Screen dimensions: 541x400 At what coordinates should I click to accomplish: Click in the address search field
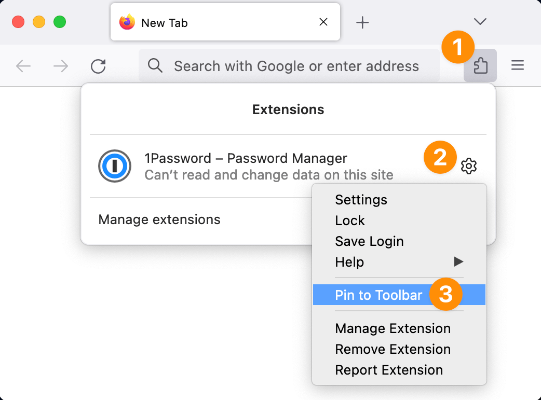tap(296, 66)
